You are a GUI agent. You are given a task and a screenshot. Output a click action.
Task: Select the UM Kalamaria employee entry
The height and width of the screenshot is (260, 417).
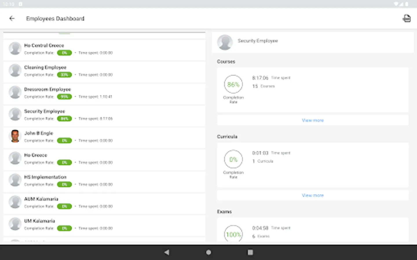coord(87,224)
